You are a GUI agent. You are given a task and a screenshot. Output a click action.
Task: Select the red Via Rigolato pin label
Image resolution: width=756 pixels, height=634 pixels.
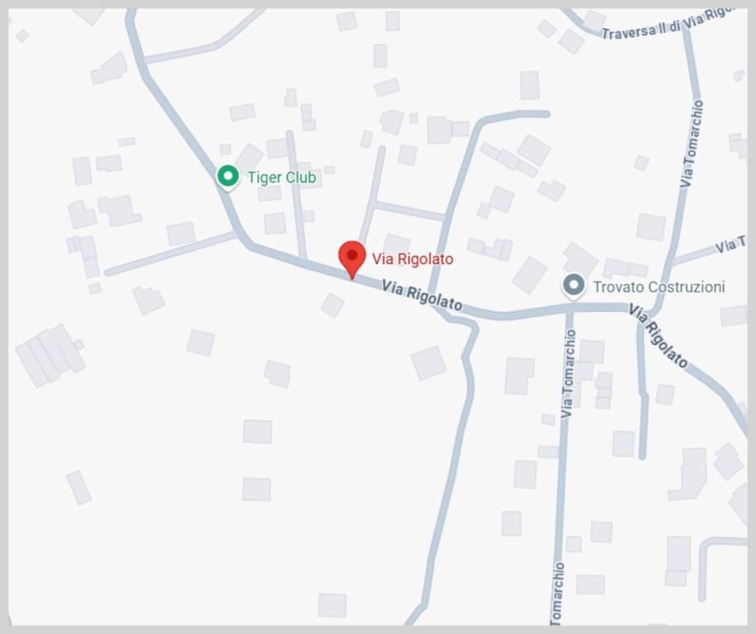coord(412,259)
